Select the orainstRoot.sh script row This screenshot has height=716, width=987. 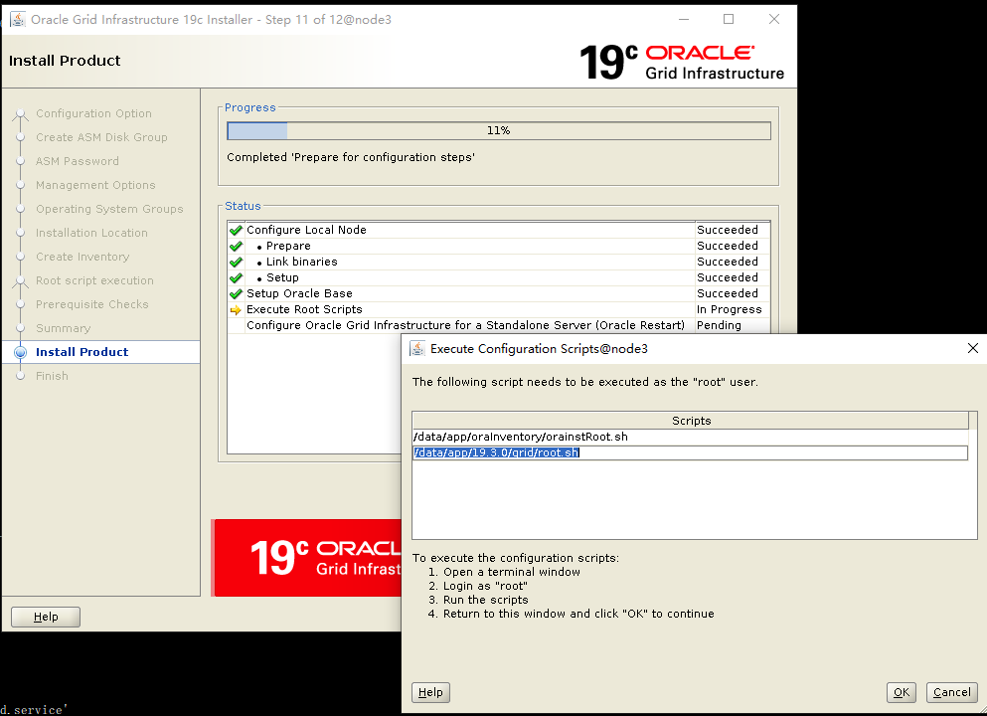[691, 437]
